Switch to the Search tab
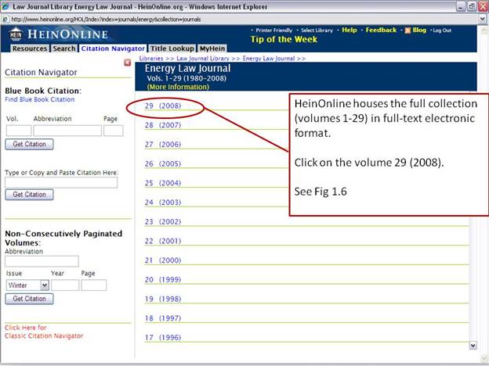The width and height of the screenshot is (489, 366). [x=64, y=48]
